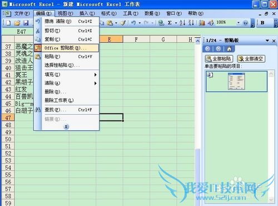
Task: Open the Paste button dropdown arrow
Action: (x=116, y=23)
